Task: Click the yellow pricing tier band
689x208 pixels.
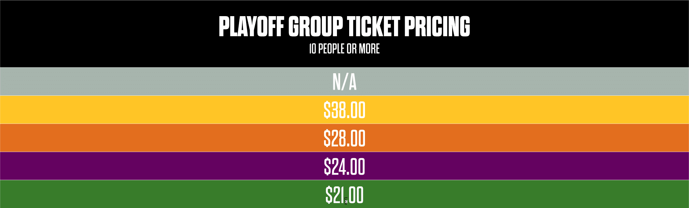Action: tap(144, 110)
